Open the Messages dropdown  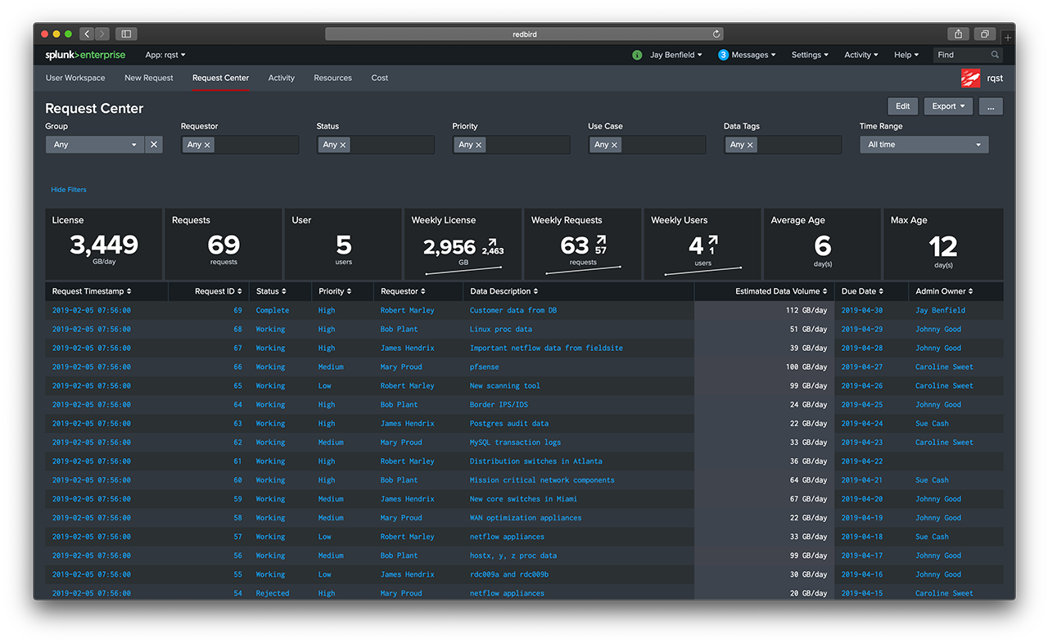point(755,55)
